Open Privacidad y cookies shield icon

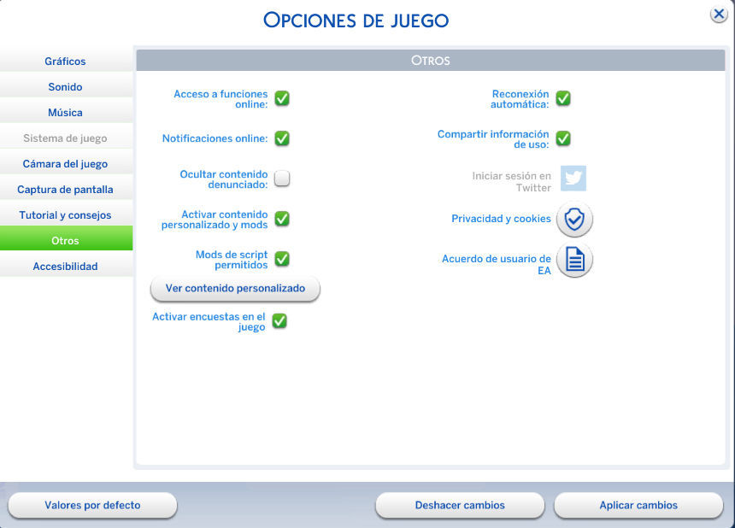click(x=574, y=220)
